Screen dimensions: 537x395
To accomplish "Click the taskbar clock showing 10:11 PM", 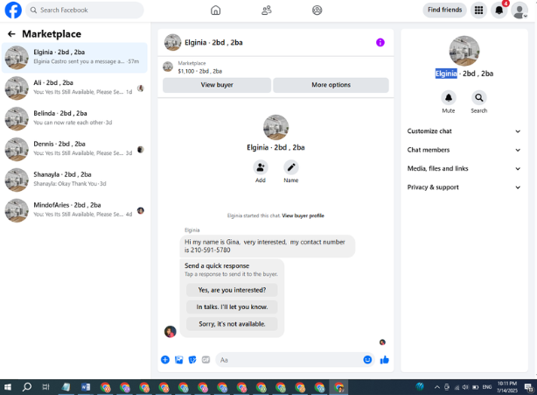I will [507, 387].
